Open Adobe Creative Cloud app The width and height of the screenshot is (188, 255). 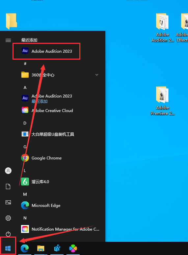pos(61,110)
